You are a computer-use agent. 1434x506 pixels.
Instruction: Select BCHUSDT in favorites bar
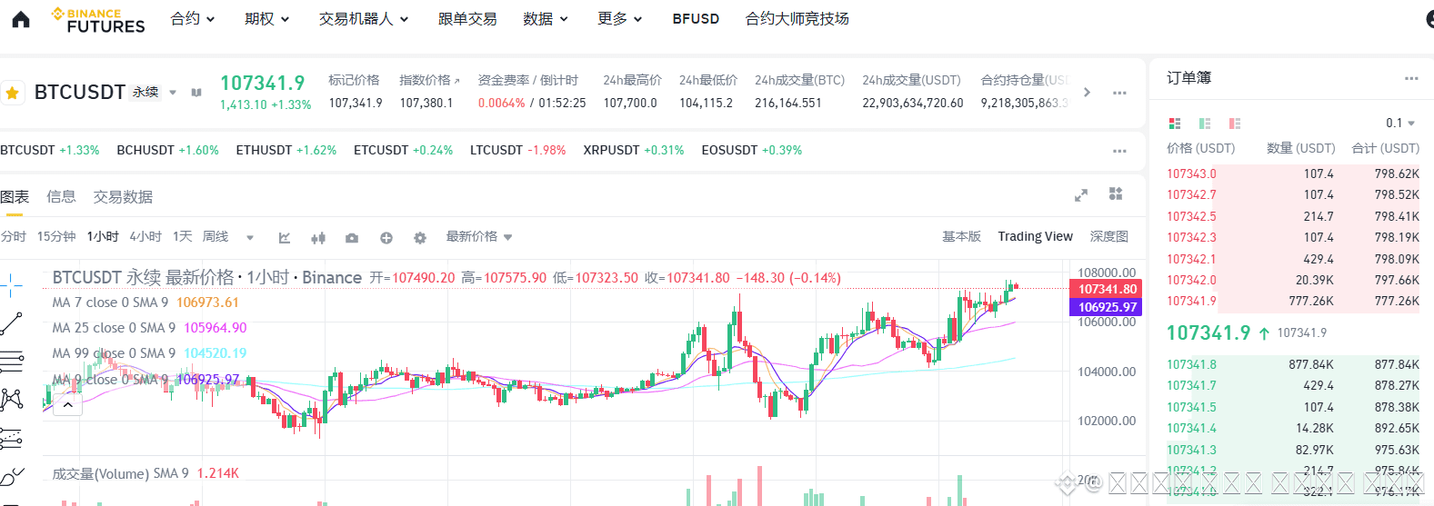tap(167, 151)
